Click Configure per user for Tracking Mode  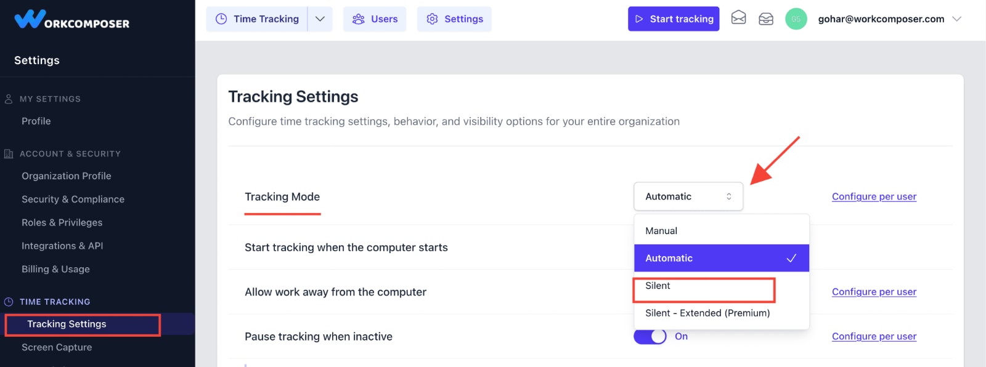point(874,196)
